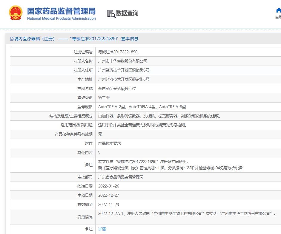Open the 首页 home menu item
Image resolution: width=281 pixels, height=234 pixels.
tap(278, 17)
